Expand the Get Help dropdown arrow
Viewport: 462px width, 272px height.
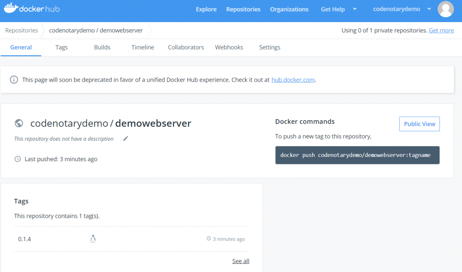coord(355,9)
